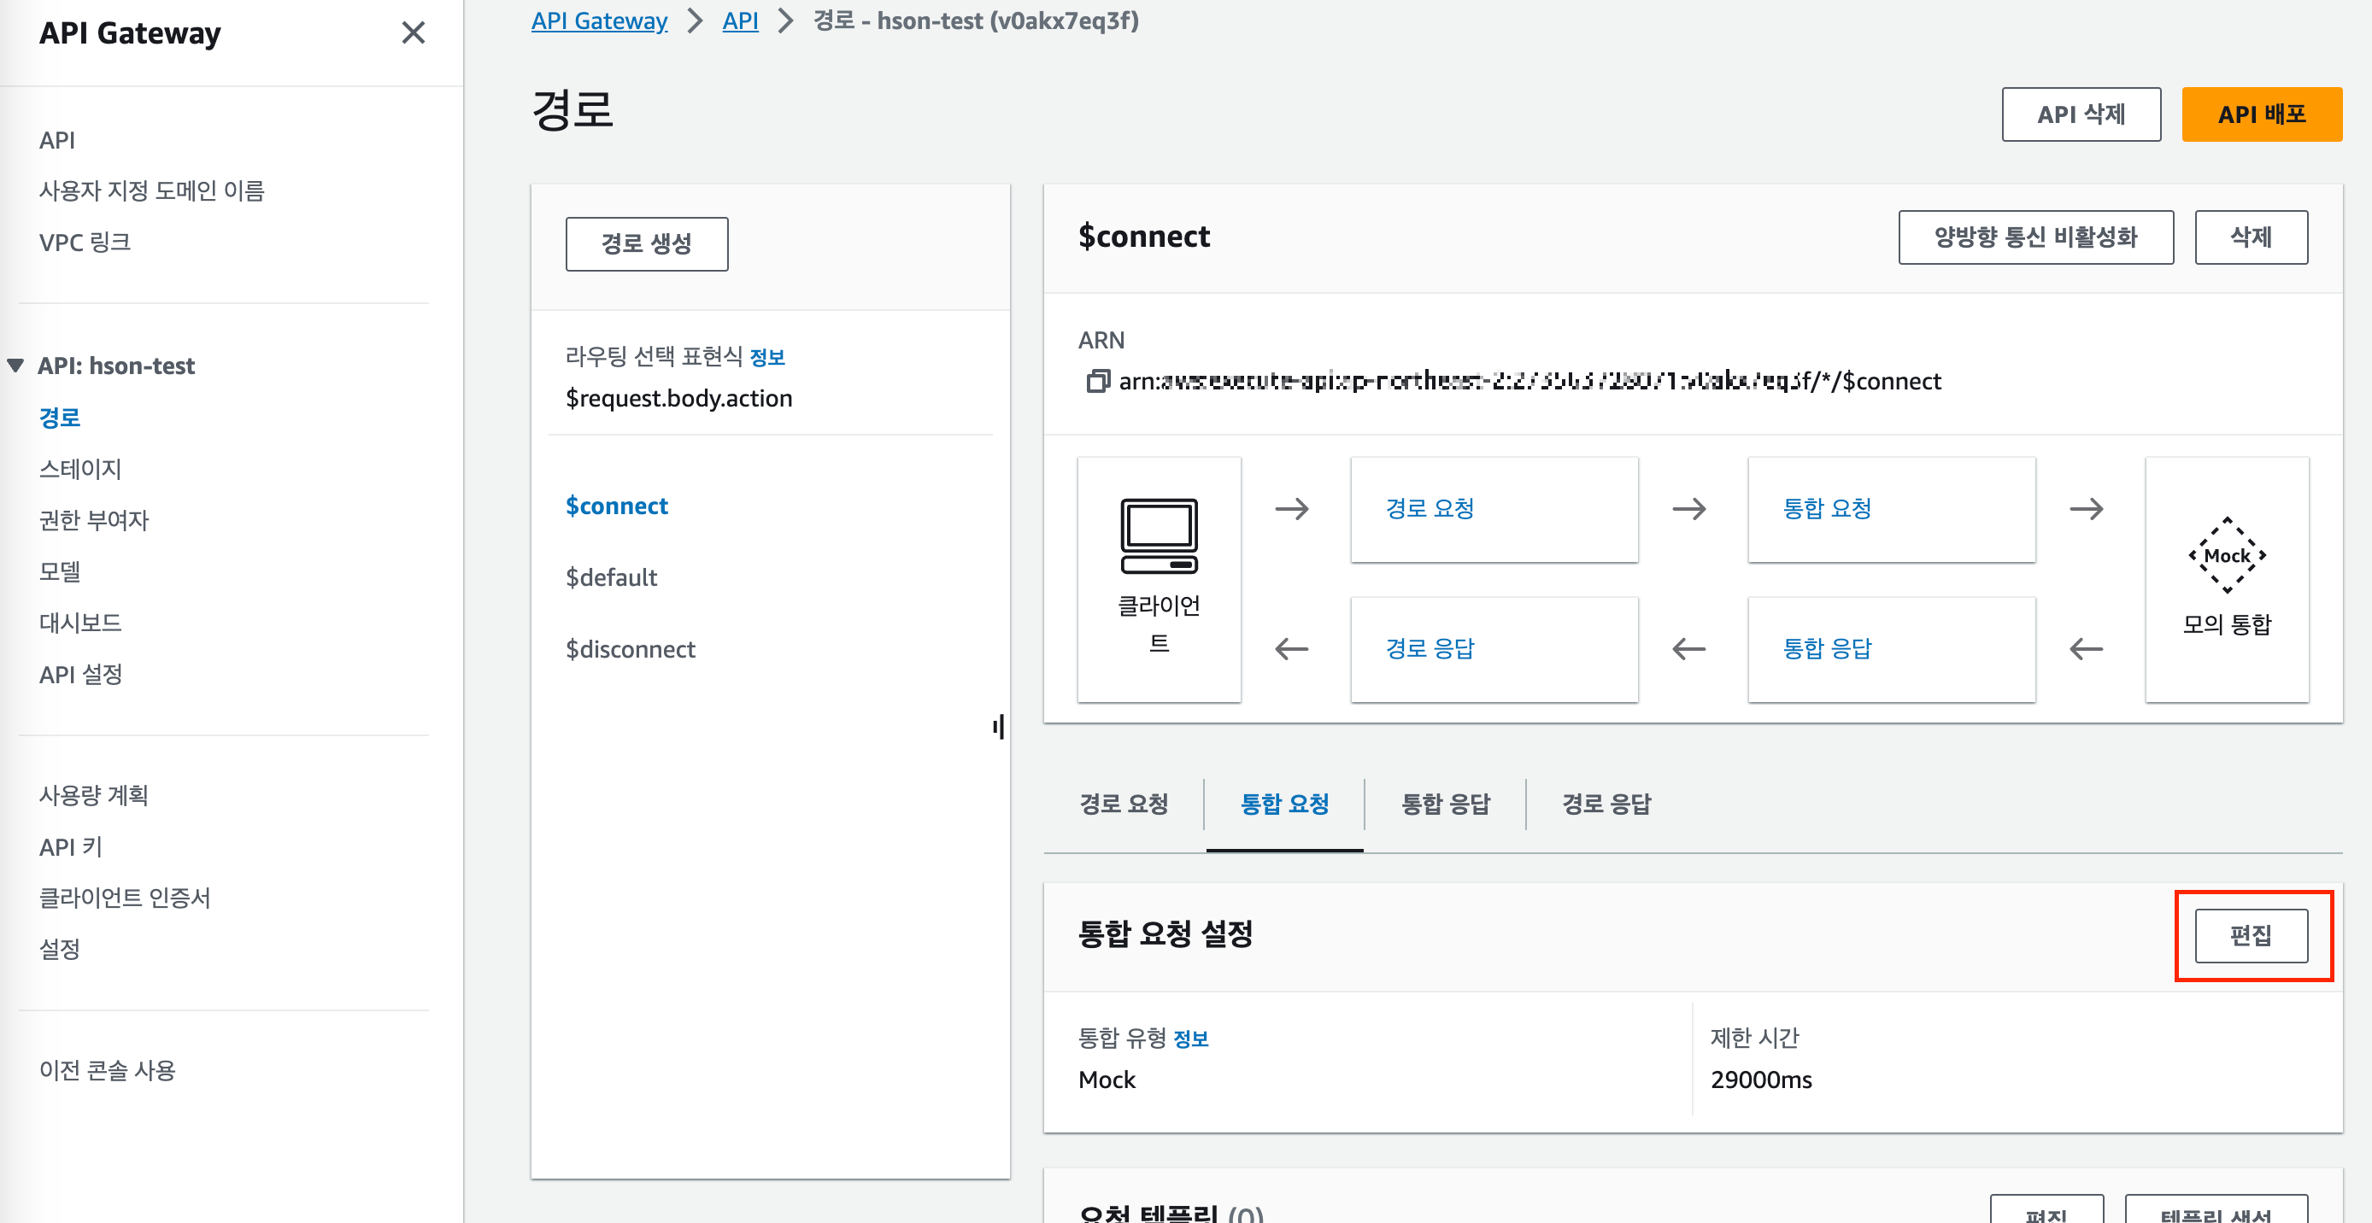Click the panel resize handle divider

998,727
